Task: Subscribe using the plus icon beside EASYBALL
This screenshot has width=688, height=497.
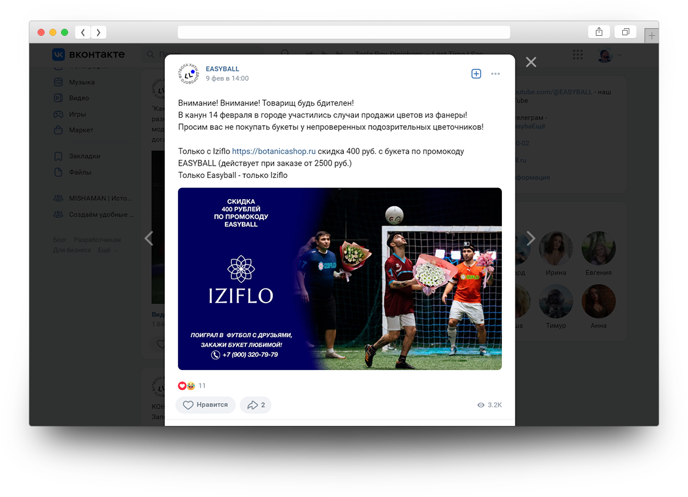Action: pos(476,74)
